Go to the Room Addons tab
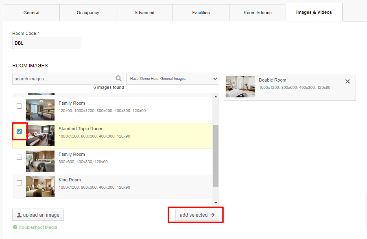Image resolution: width=367 pixels, height=239 pixels. (x=258, y=13)
